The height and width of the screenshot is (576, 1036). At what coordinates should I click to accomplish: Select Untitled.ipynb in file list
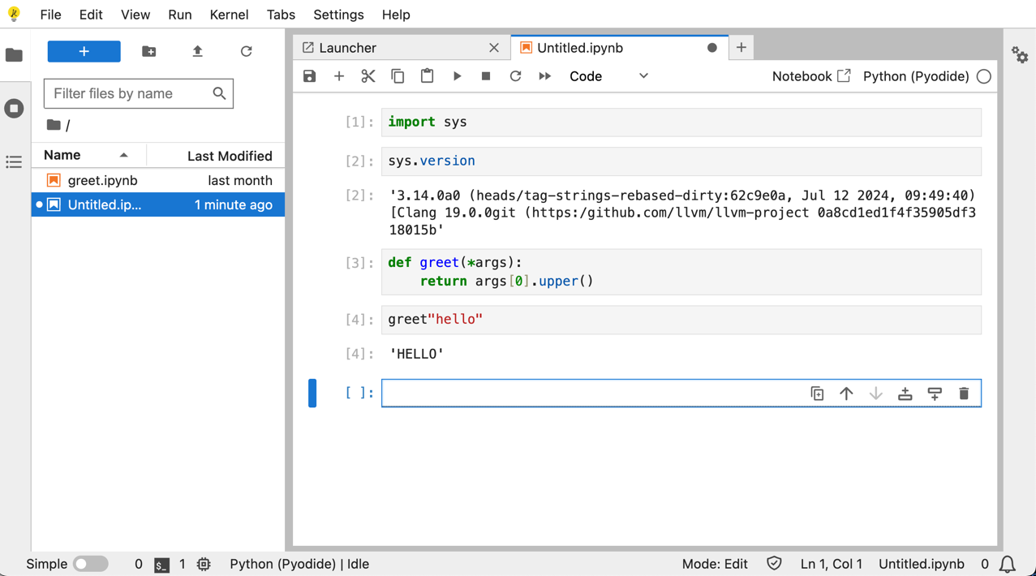[x=158, y=204]
